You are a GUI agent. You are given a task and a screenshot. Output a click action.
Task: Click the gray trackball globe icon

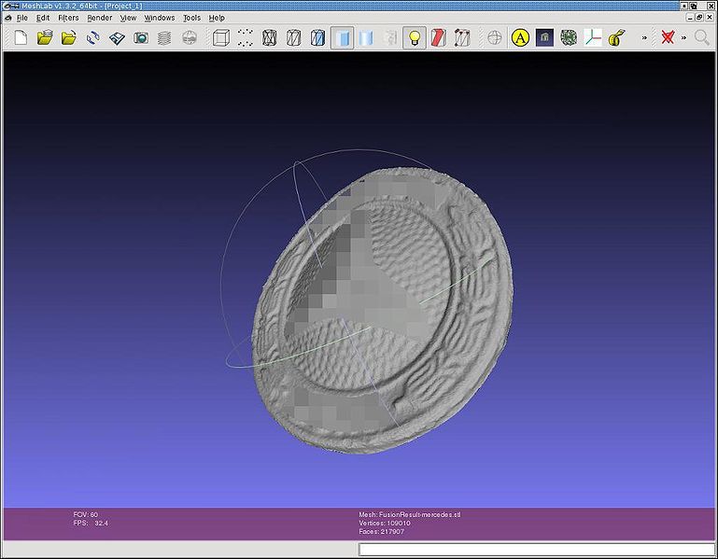[495, 37]
